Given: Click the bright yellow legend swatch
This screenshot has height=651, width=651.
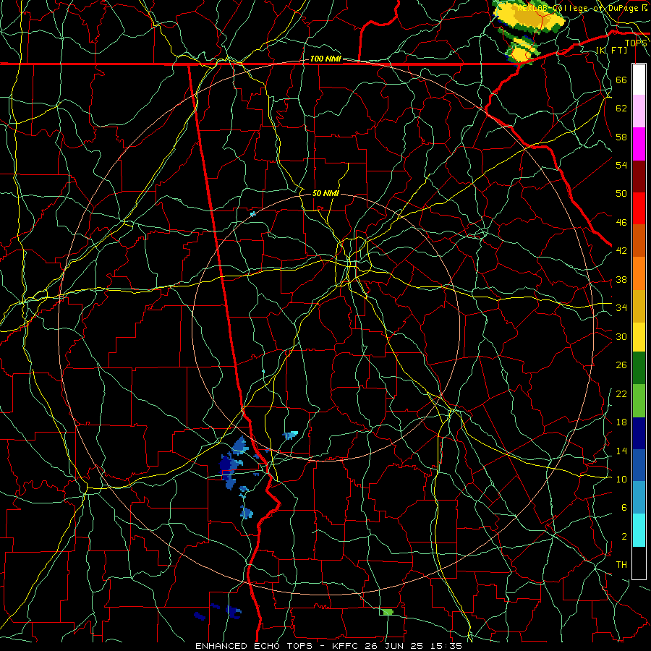Looking at the screenshot, I should click(639, 336).
